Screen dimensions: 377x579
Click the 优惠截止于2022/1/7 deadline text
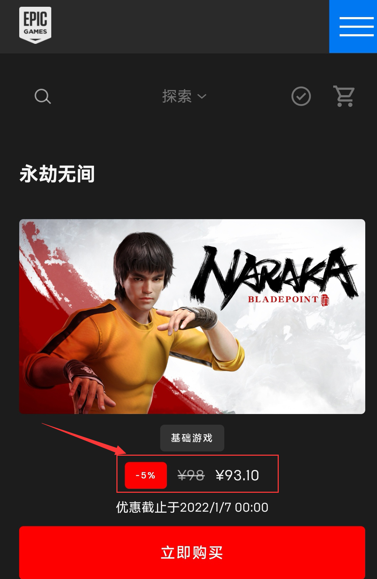point(192,507)
